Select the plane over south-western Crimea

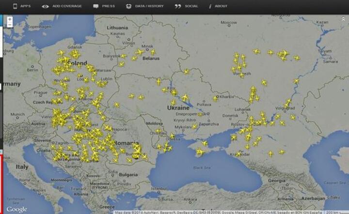coord(200,152)
